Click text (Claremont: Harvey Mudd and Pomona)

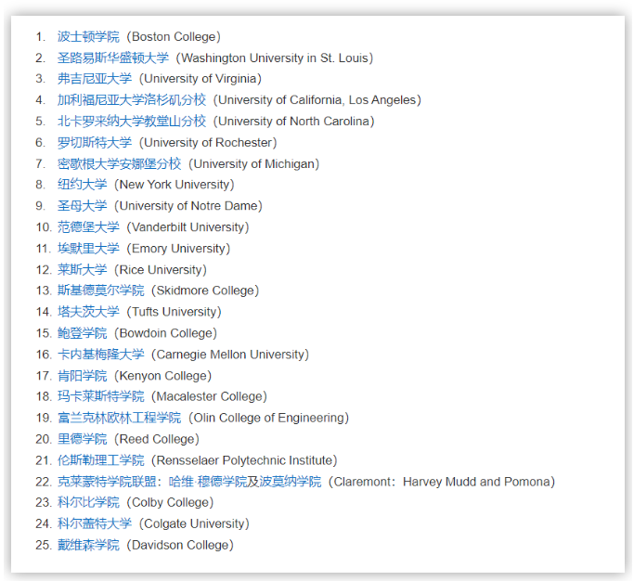(442, 482)
